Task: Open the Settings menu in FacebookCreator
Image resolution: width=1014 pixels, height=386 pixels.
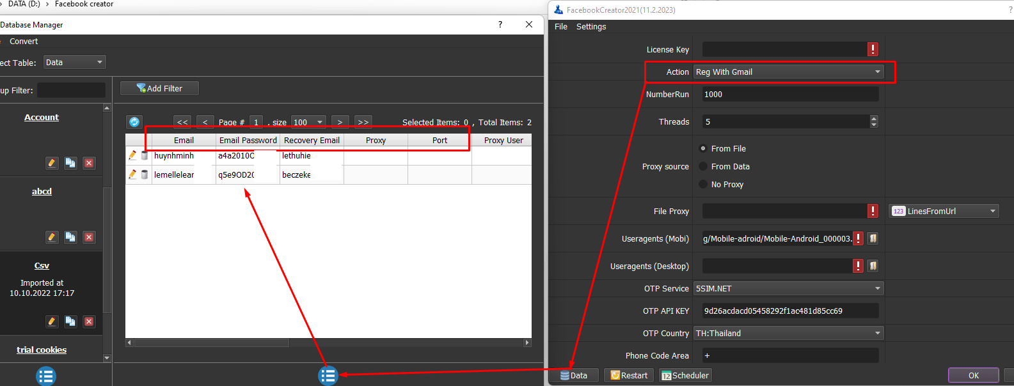Action: tap(591, 26)
